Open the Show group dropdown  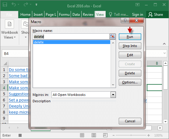tap(25, 29)
